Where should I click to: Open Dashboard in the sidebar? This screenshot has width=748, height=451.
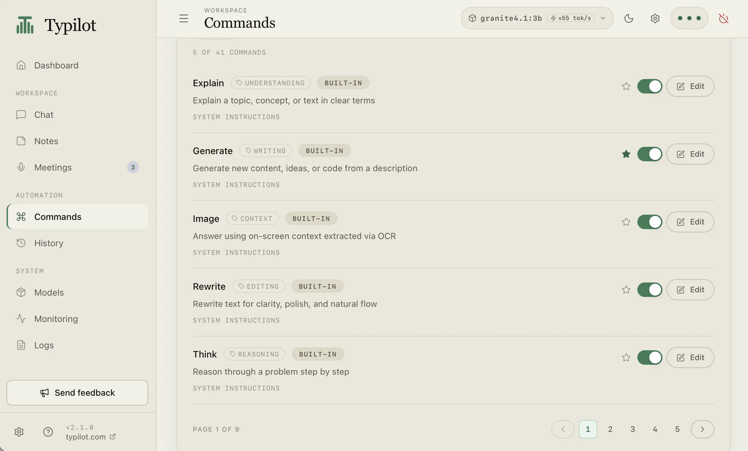pyautogui.click(x=77, y=65)
